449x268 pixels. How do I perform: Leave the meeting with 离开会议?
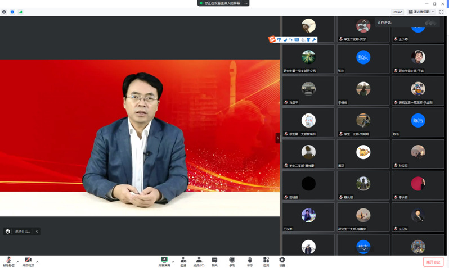coord(433,262)
